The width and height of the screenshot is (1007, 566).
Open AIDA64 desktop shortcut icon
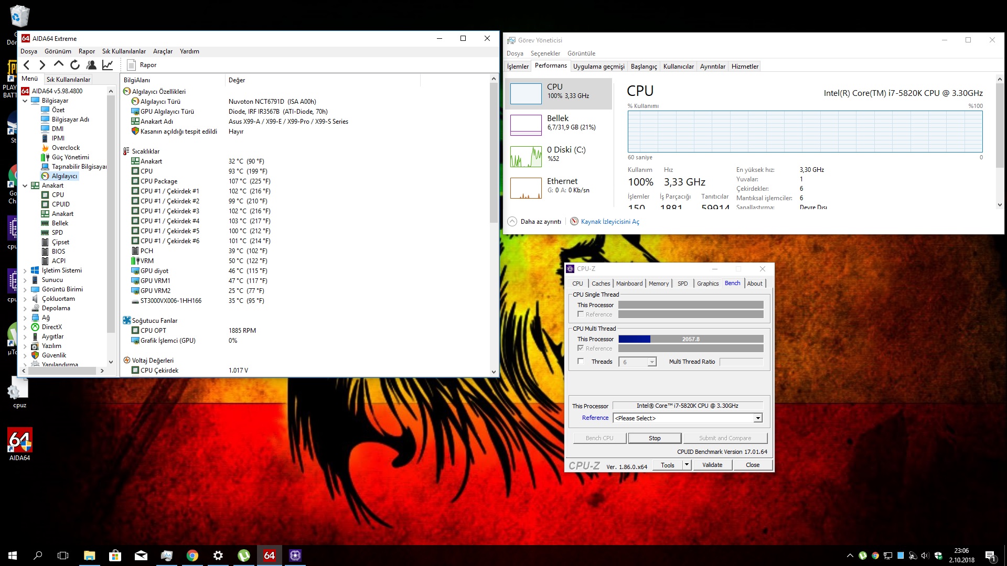19,444
